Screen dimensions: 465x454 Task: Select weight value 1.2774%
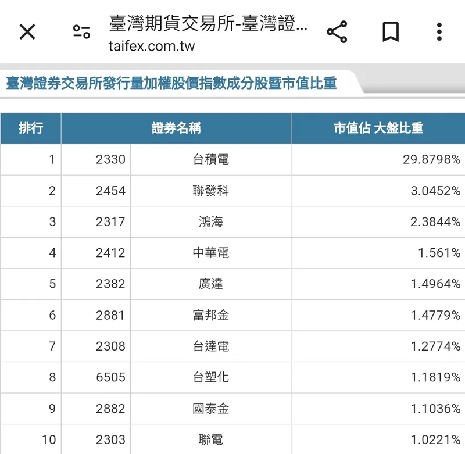point(435,346)
